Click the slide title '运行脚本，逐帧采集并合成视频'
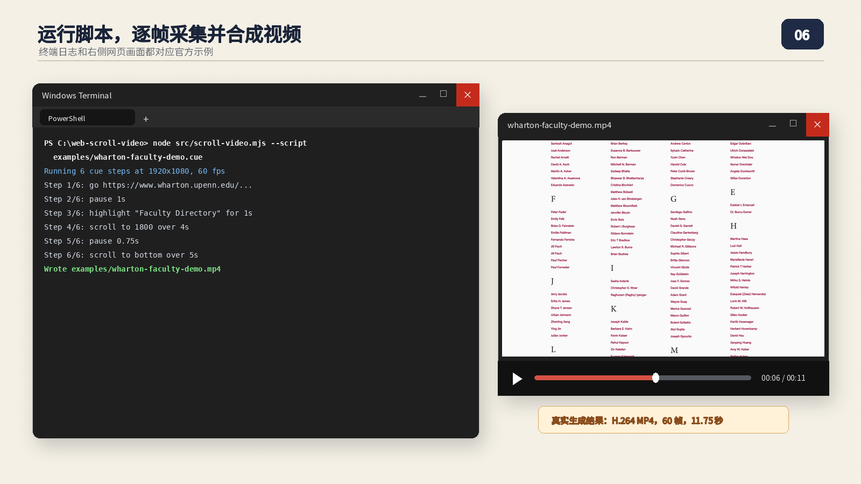861x484 pixels. (170, 34)
